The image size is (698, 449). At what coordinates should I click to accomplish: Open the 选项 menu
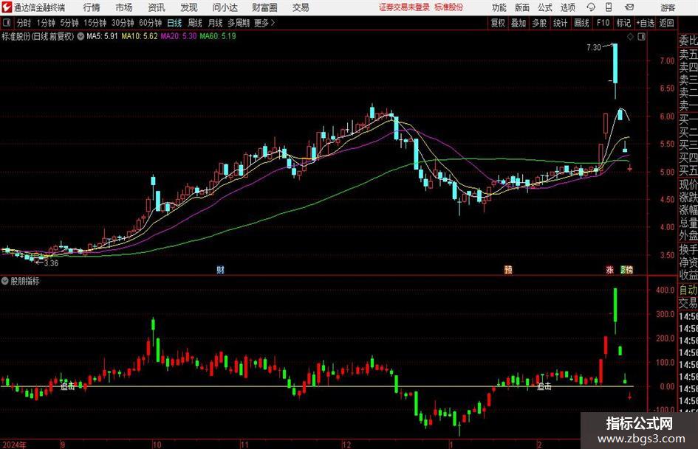pos(567,7)
